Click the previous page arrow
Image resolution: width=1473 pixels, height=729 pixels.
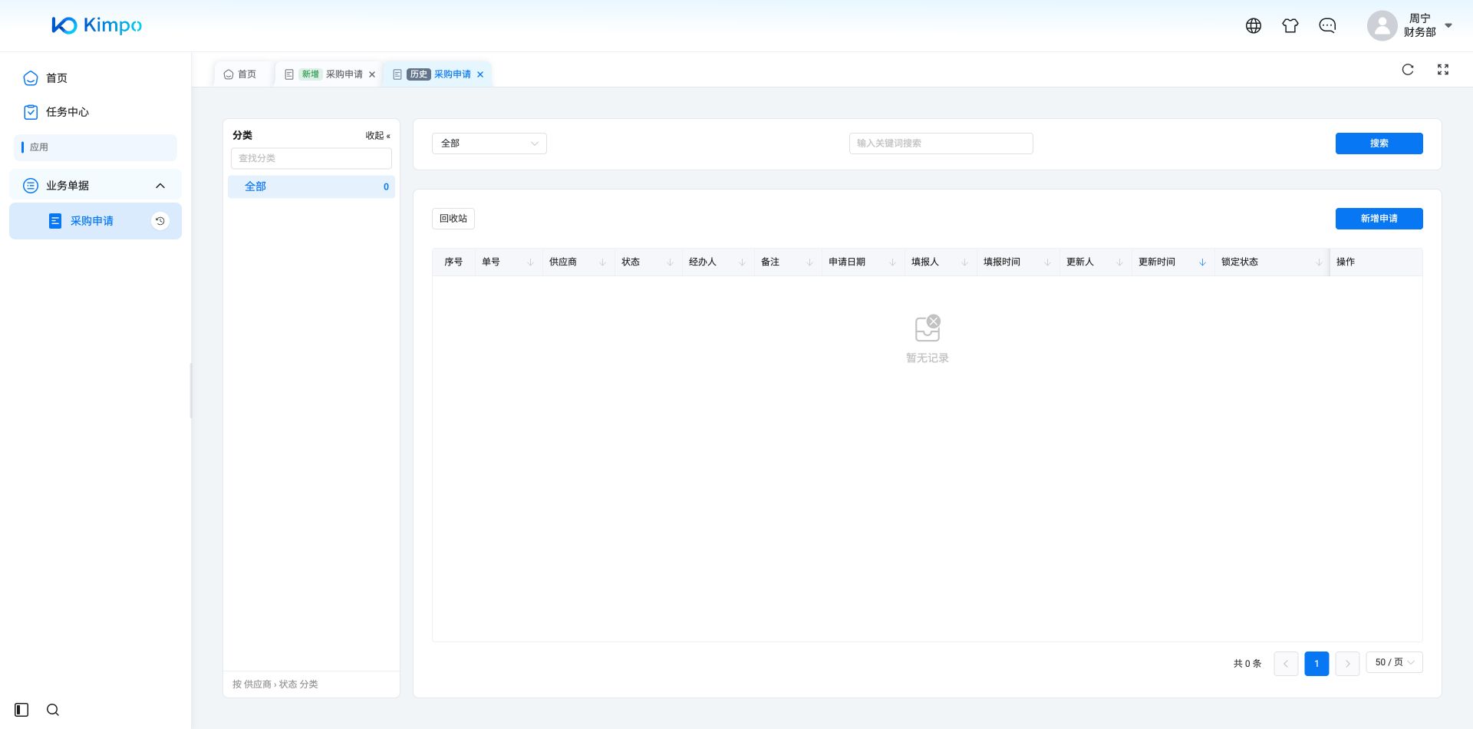pyautogui.click(x=1286, y=664)
